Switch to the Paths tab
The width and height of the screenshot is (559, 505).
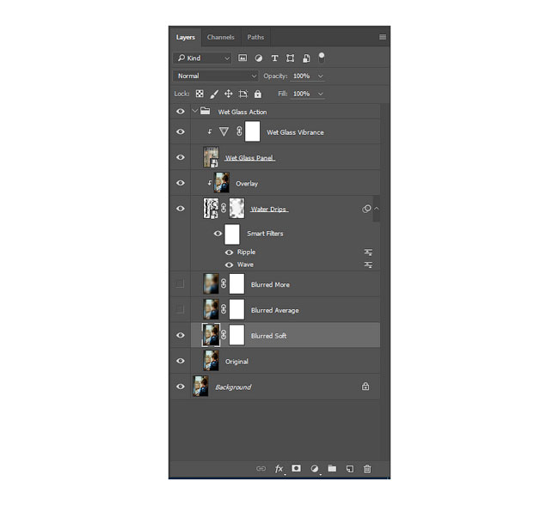click(255, 37)
